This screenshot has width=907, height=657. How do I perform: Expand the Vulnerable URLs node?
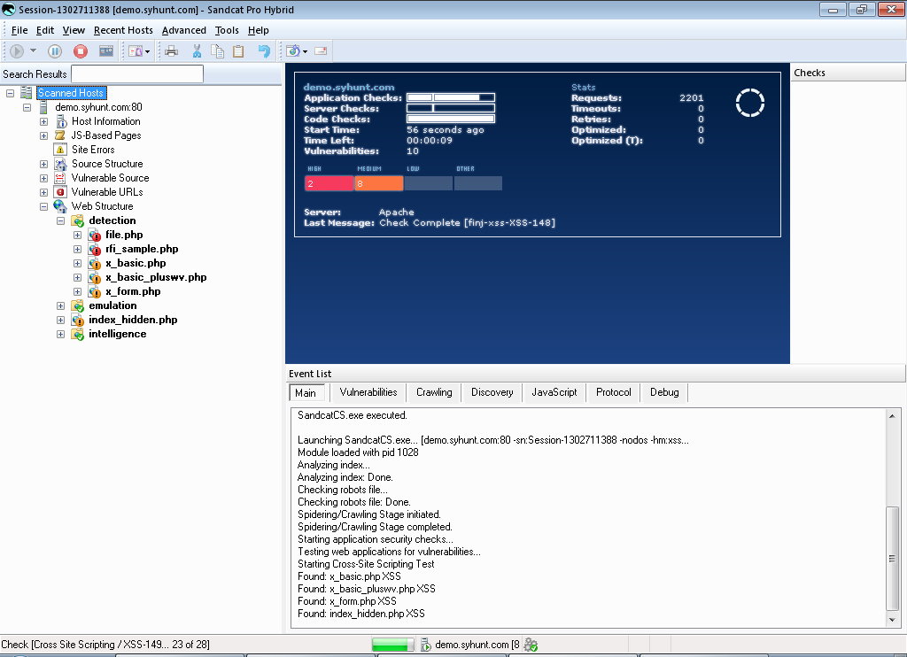(43, 192)
